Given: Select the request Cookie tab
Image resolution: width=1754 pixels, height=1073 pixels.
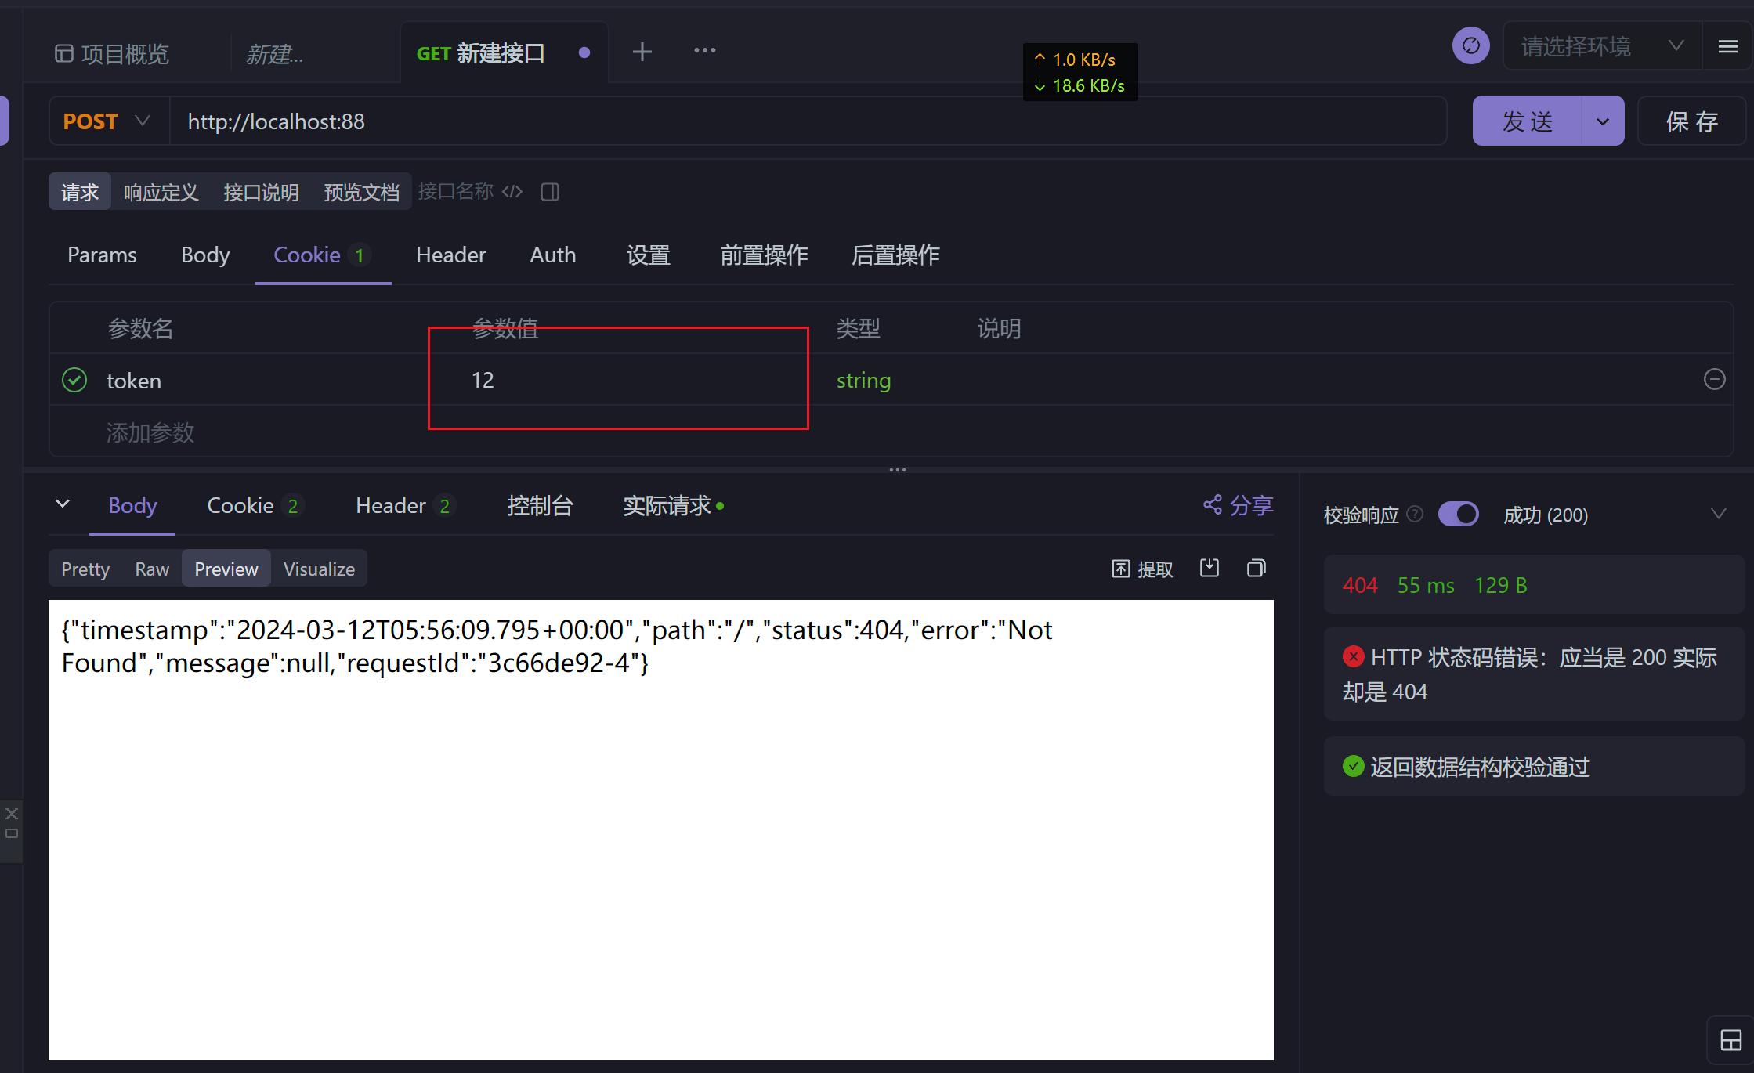Looking at the screenshot, I should click(322, 255).
